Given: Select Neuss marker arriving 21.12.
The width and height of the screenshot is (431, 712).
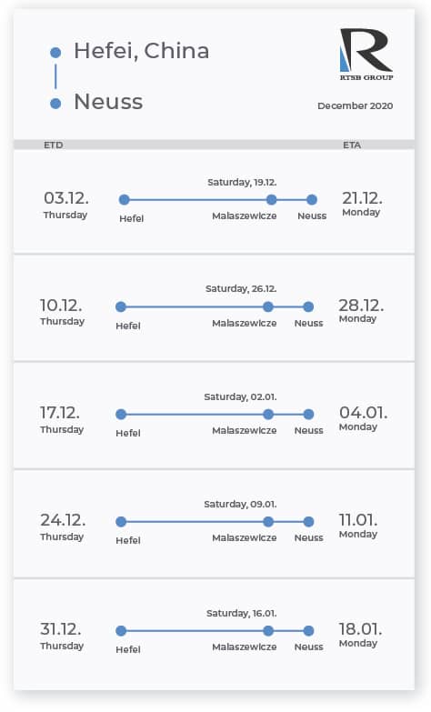Looking at the screenshot, I should [x=312, y=199].
